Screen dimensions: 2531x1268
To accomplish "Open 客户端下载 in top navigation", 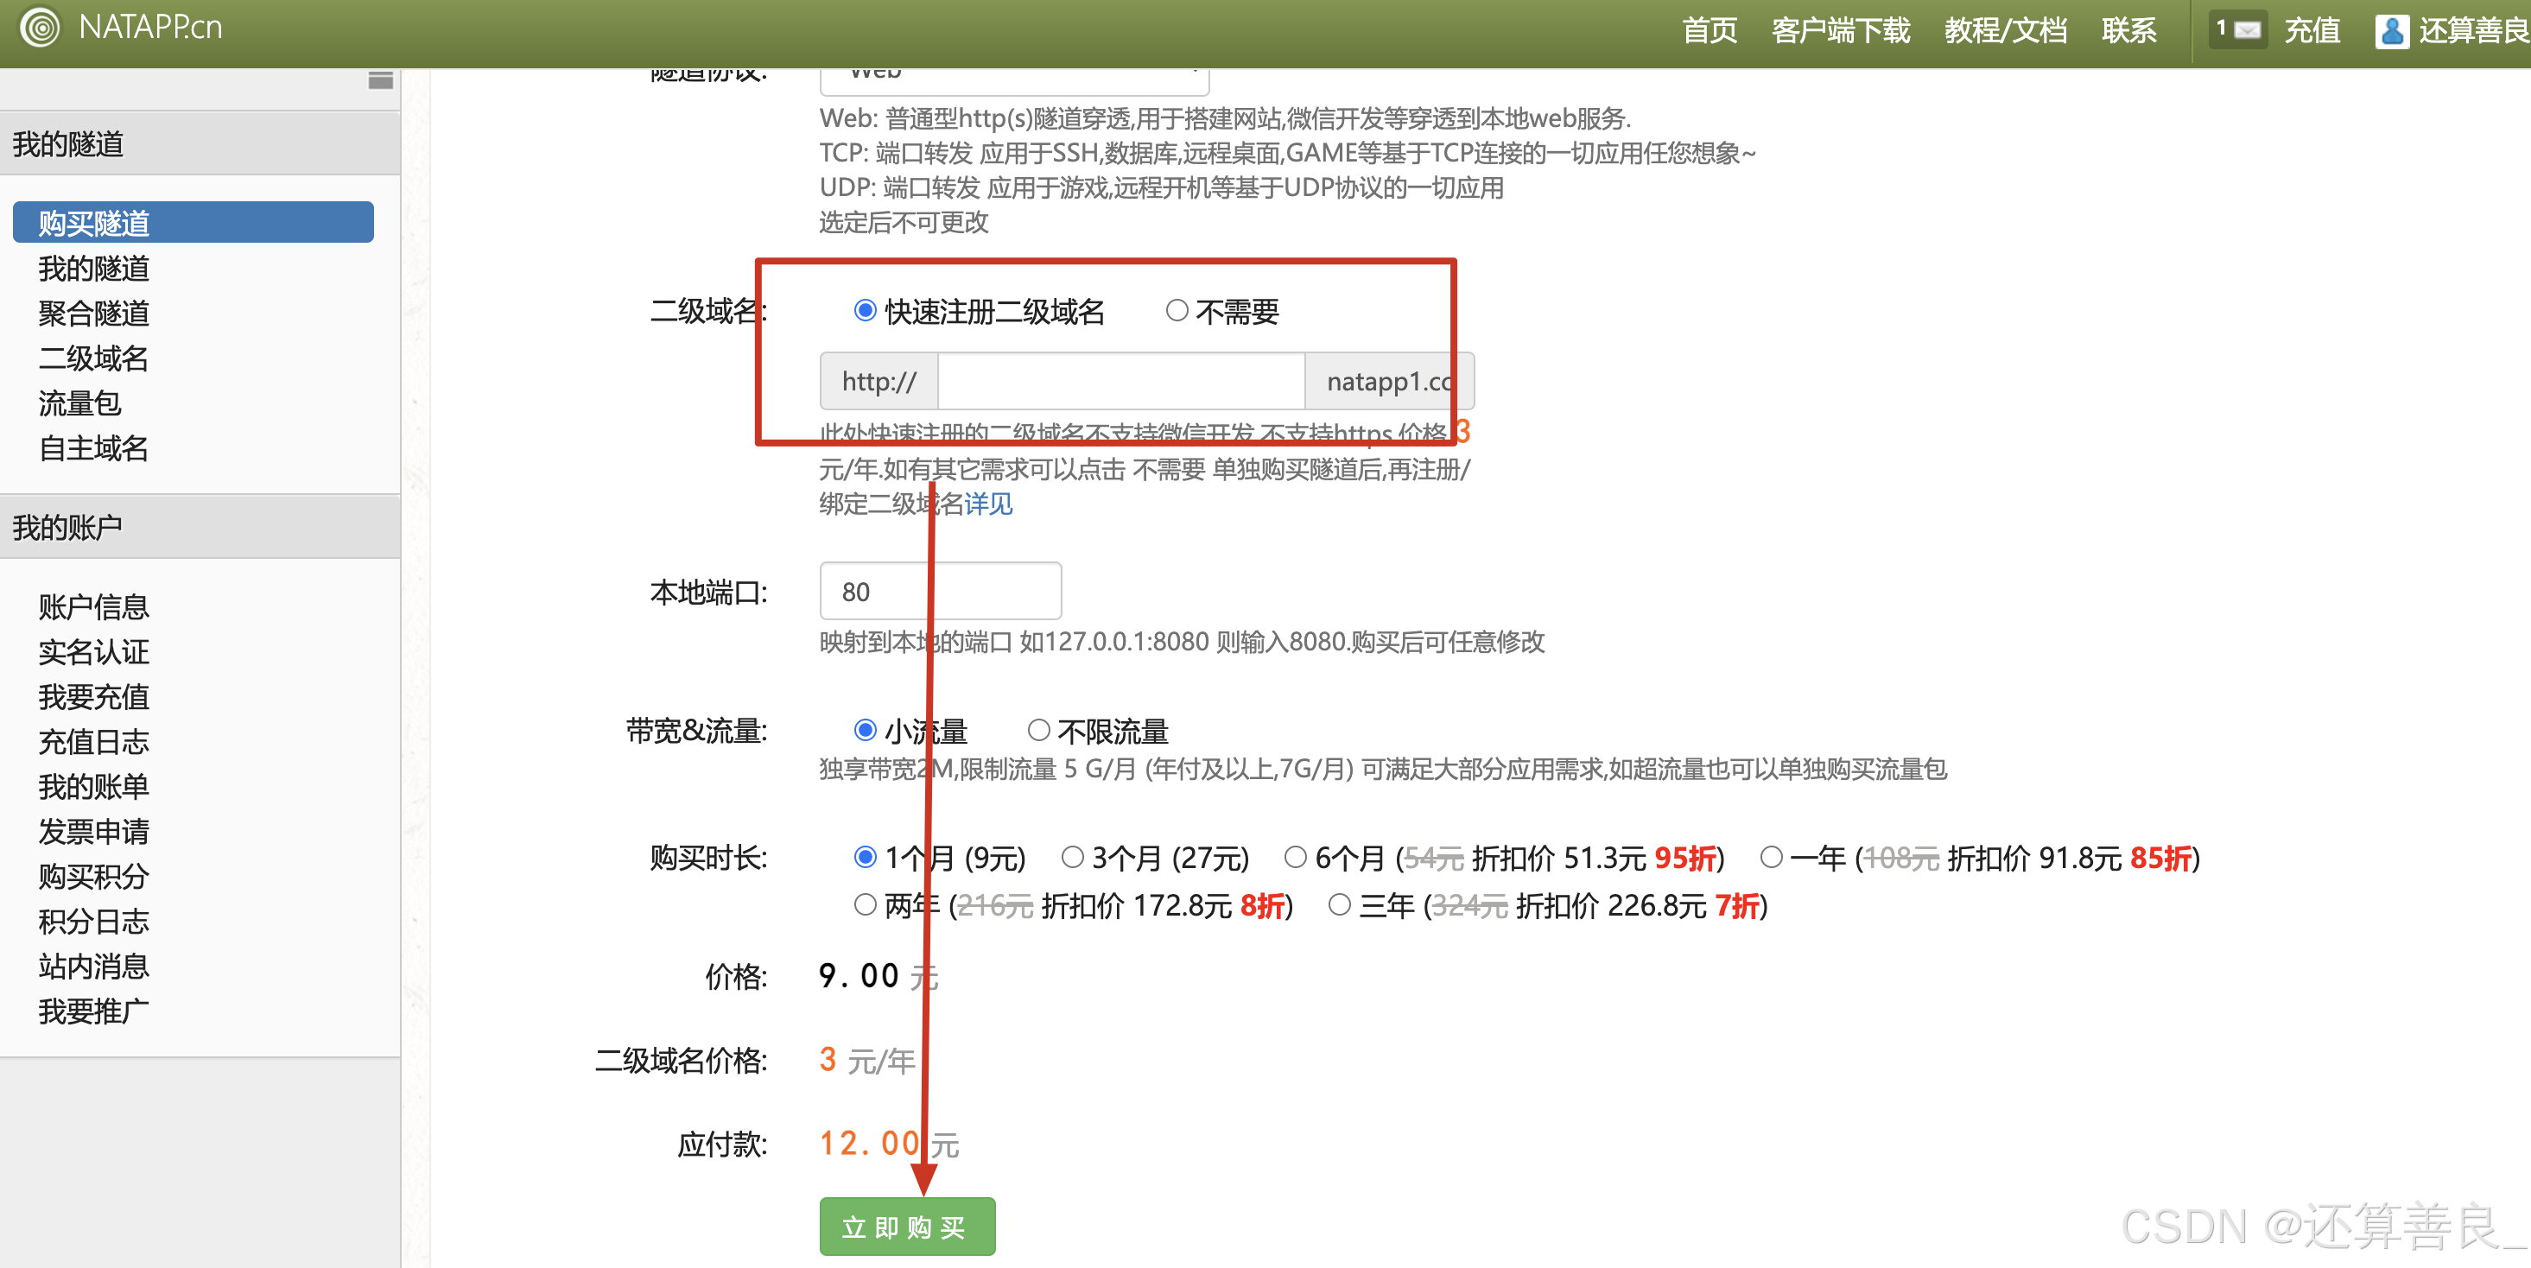I will [1840, 30].
